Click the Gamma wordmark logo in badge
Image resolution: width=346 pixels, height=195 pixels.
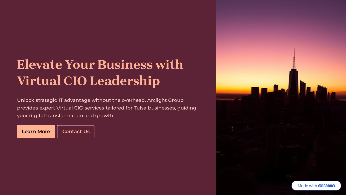point(326,186)
